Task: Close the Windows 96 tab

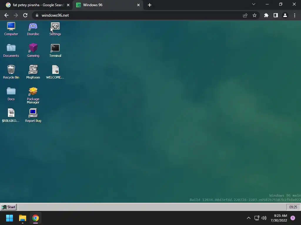Action: pyautogui.click(x=138, y=5)
